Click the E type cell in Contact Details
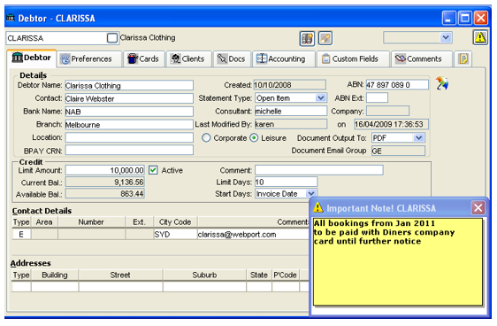Viewport: 497px width, 326px height. point(21,234)
